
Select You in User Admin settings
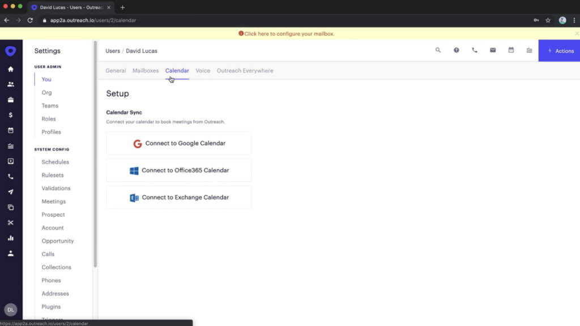pos(46,79)
